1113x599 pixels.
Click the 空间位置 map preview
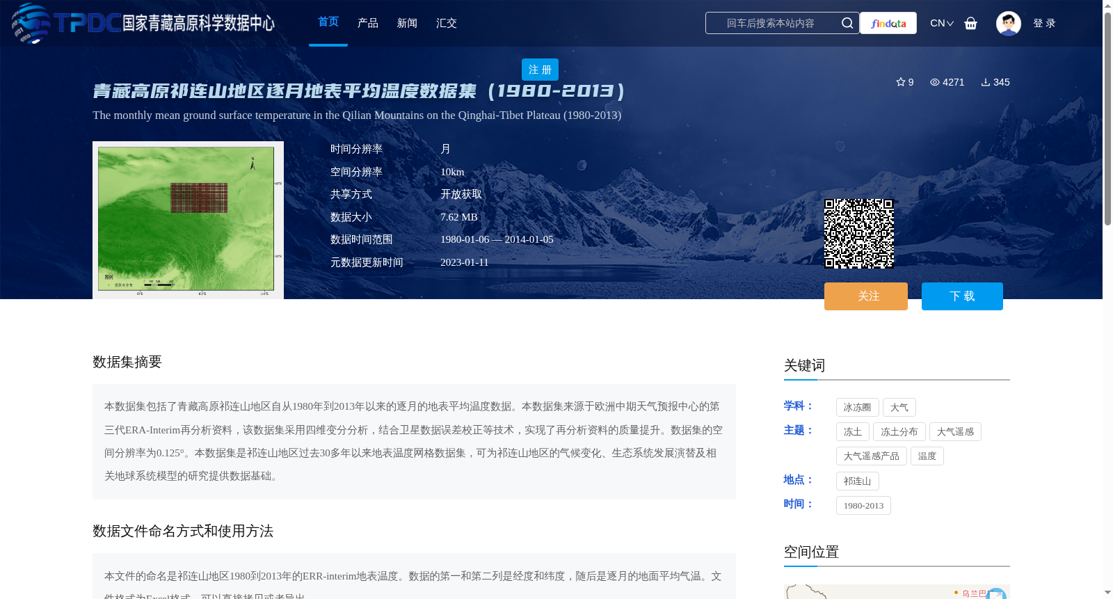coord(897,591)
